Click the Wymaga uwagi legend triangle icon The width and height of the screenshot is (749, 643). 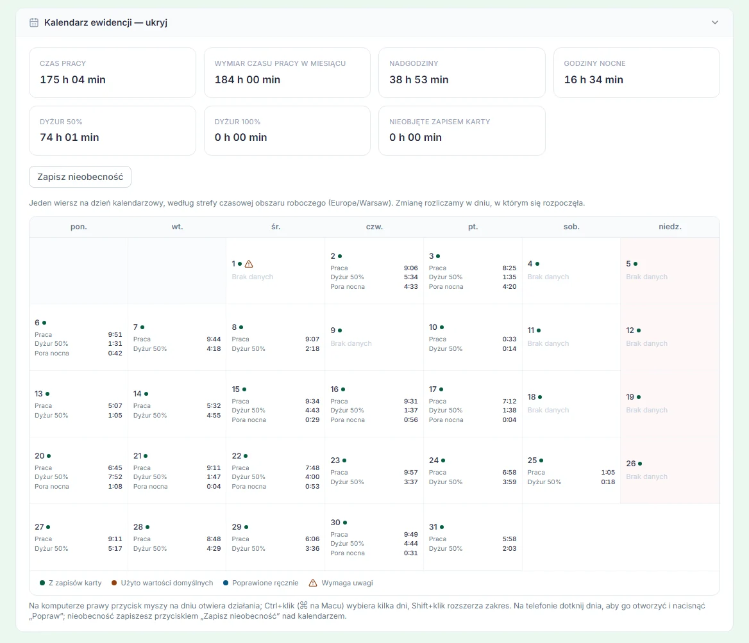pos(313,583)
